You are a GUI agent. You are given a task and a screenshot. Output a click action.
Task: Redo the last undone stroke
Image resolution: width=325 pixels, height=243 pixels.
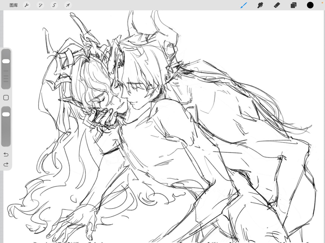click(6, 165)
